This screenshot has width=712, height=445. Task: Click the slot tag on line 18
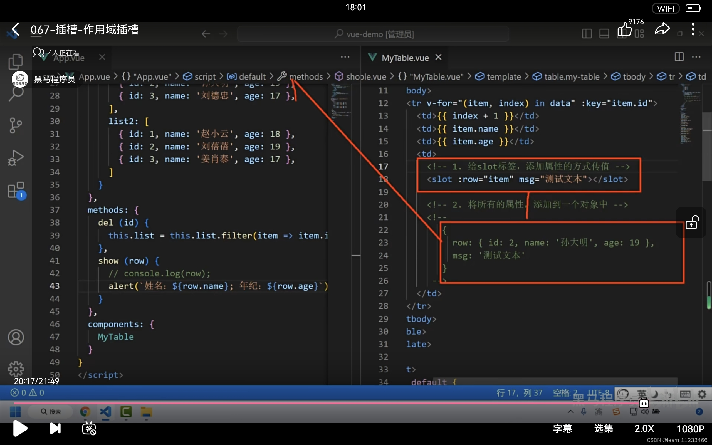click(x=527, y=179)
